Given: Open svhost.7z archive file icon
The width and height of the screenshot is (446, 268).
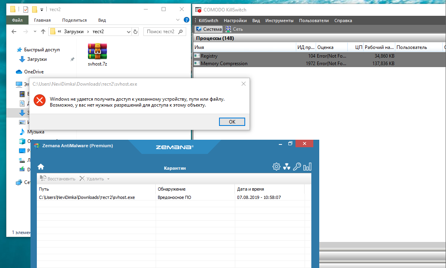Looking at the screenshot, I should [97, 51].
